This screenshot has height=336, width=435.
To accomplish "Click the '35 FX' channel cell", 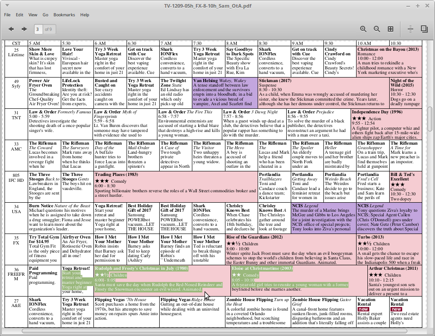I will [x=16, y=250].
